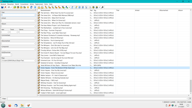Expand the Titel field dropdown
Image resolution: width=192 pixels, height=108 pixels.
(35, 15)
